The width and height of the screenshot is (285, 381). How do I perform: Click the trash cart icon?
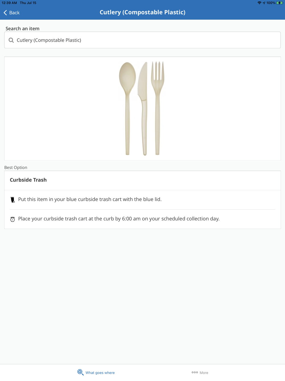point(13,200)
